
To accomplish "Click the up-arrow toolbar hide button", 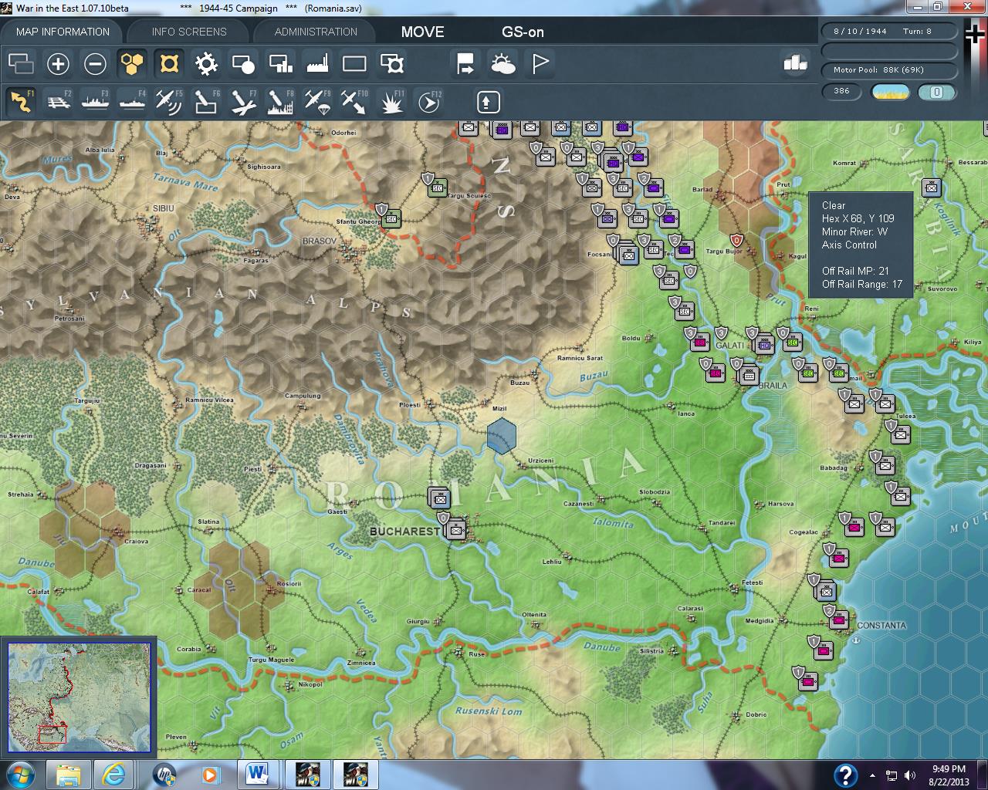I will (489, 102).
